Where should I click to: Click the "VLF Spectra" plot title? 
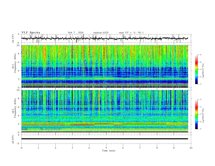click(31, 33)
